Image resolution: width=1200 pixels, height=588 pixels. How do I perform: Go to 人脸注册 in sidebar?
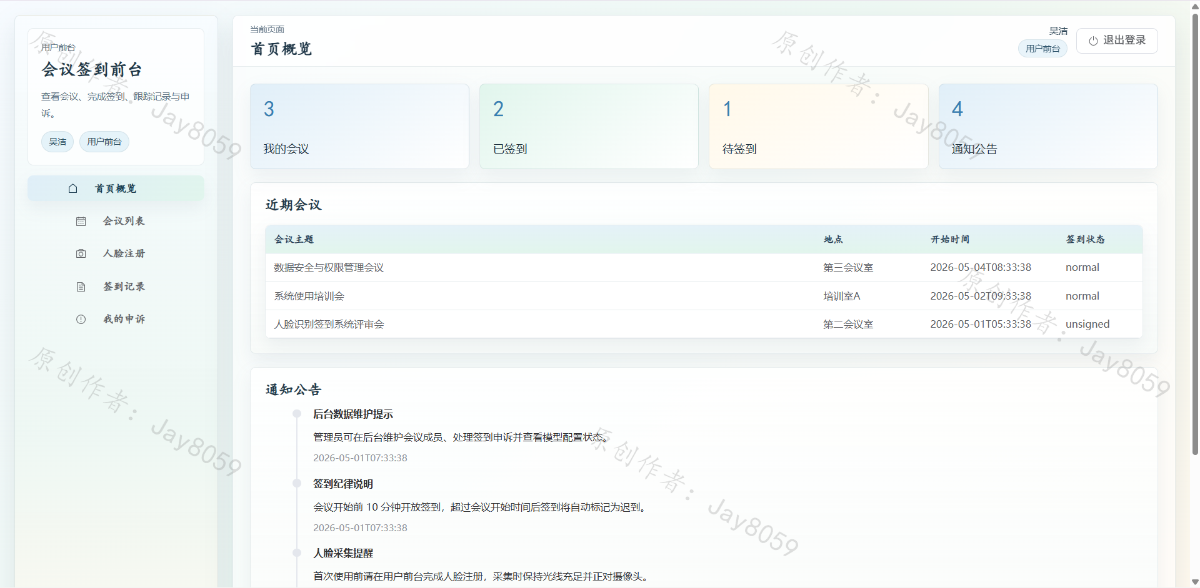[116, 253]
